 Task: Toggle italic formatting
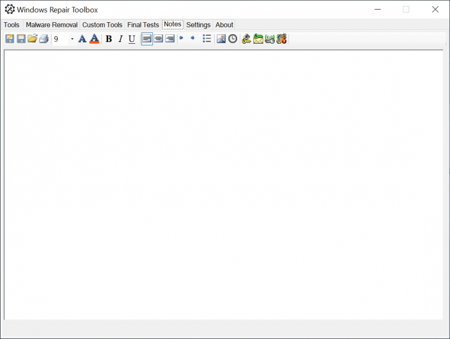coord(120,39)
